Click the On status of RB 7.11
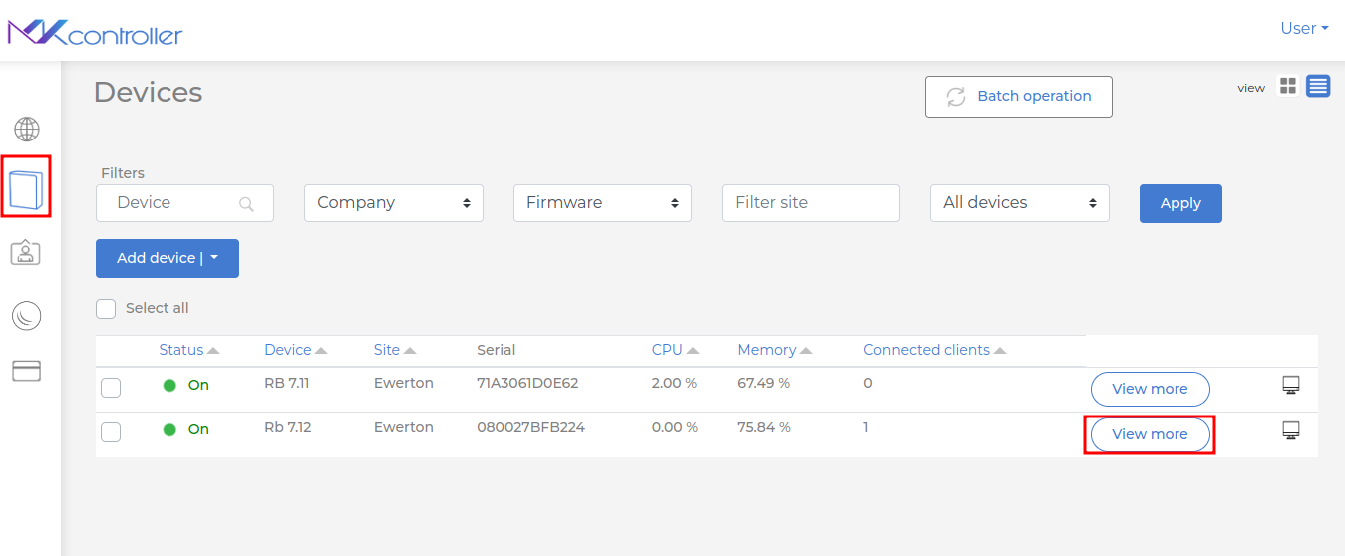1345x556 pixels. coord(198,385)
